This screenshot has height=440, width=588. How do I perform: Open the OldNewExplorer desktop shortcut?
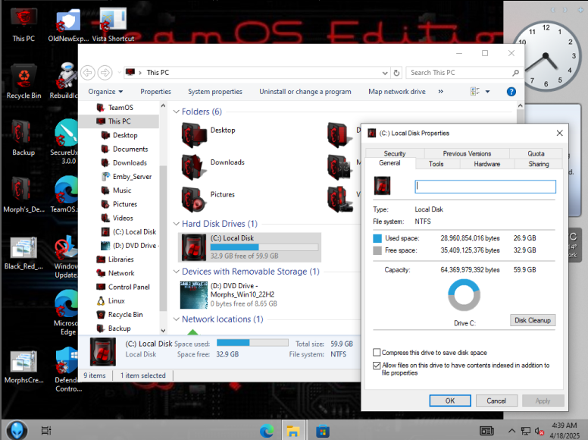pos(68,25)
